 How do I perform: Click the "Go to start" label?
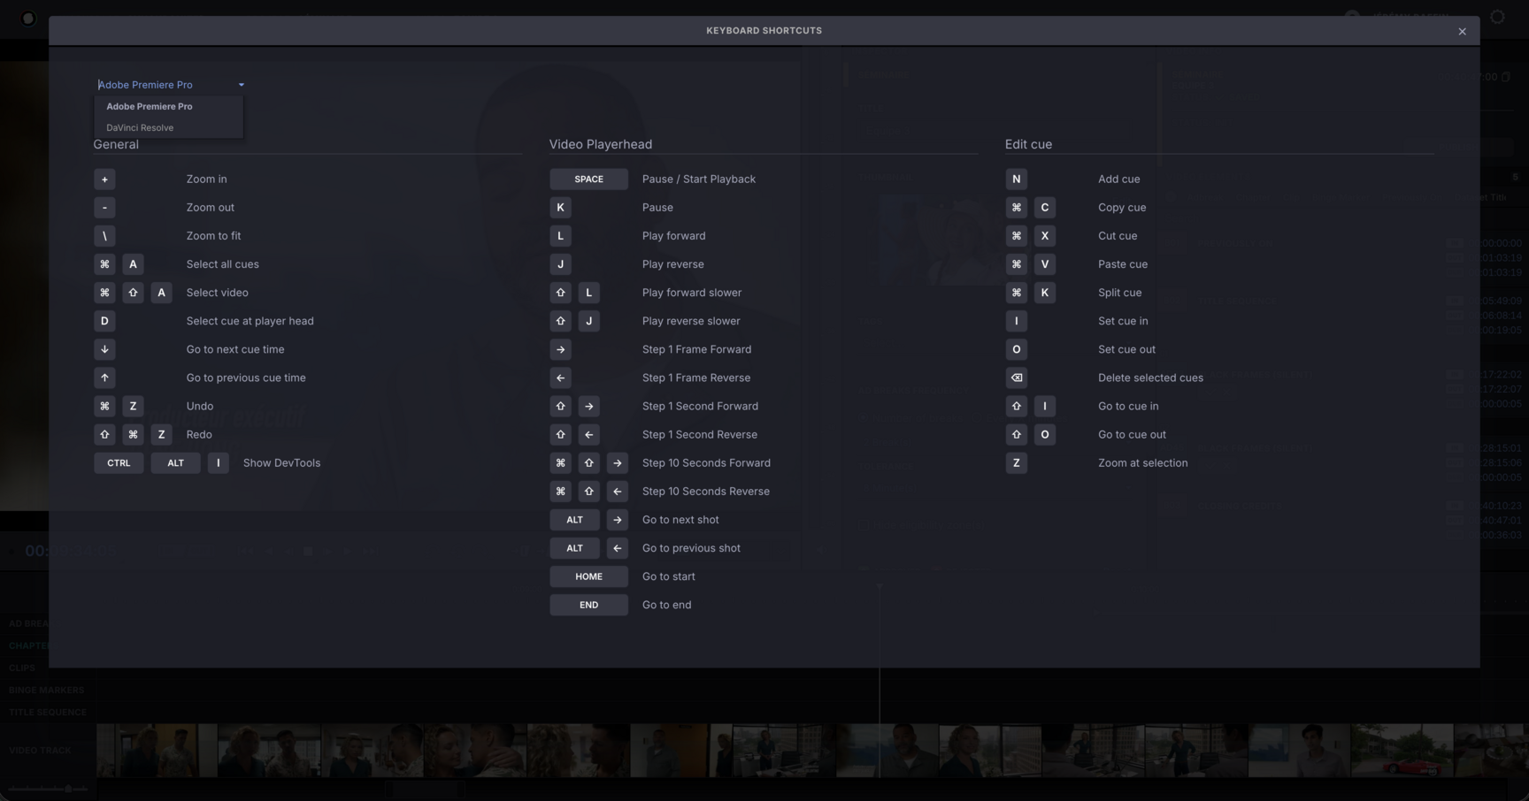click(669, 576)
